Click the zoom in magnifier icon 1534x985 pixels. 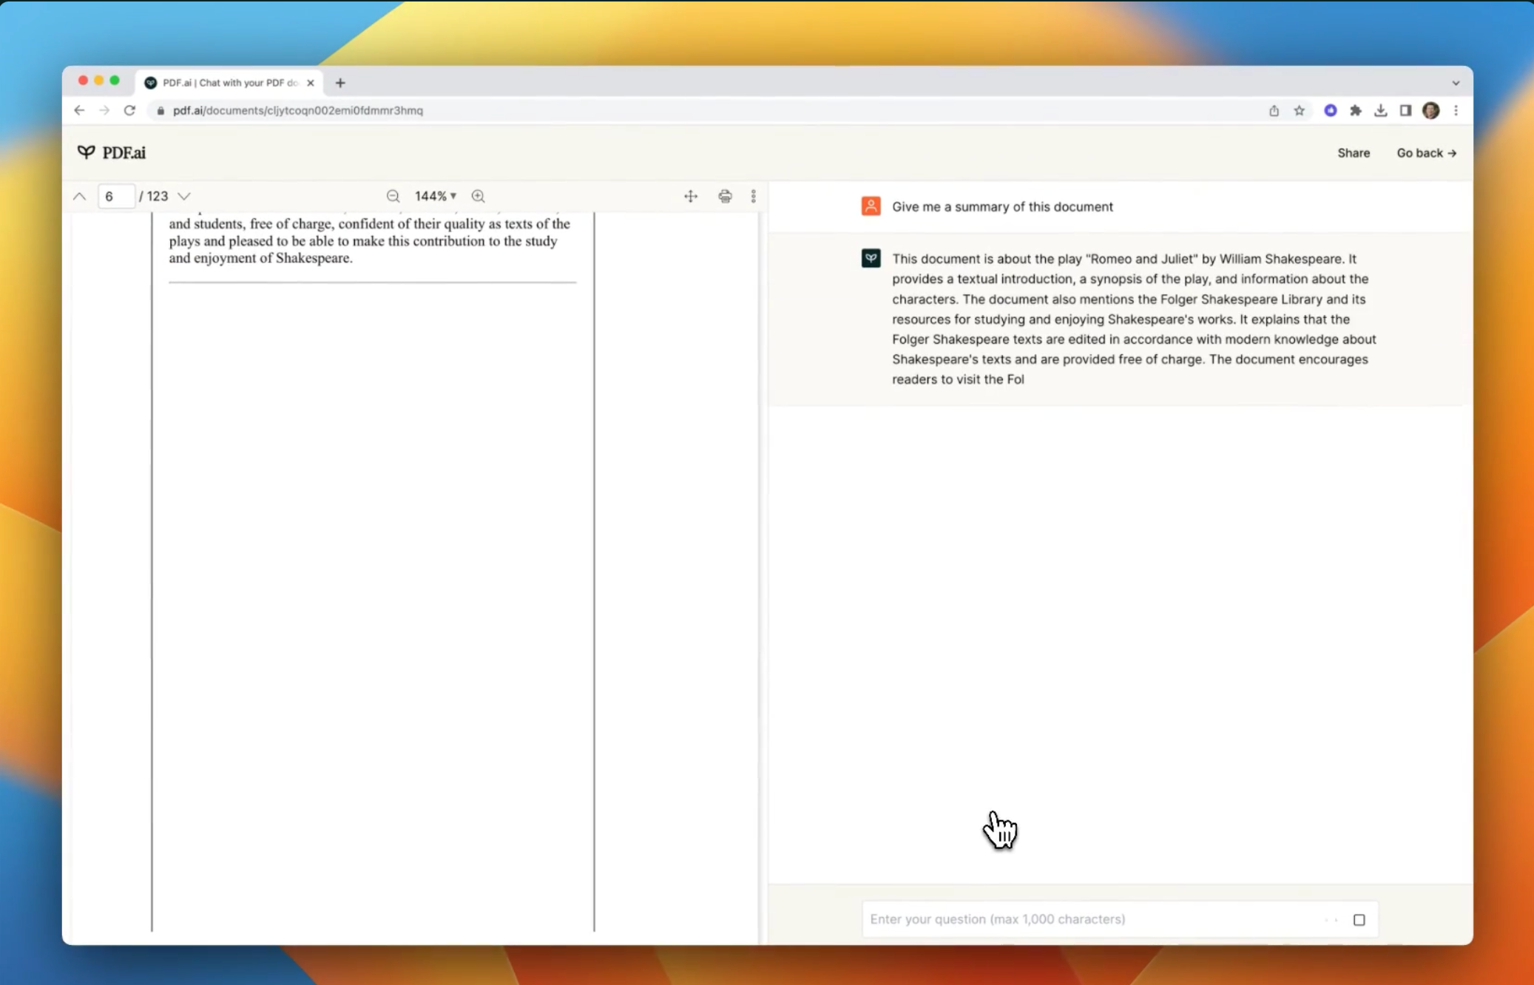tap(479, 196)
